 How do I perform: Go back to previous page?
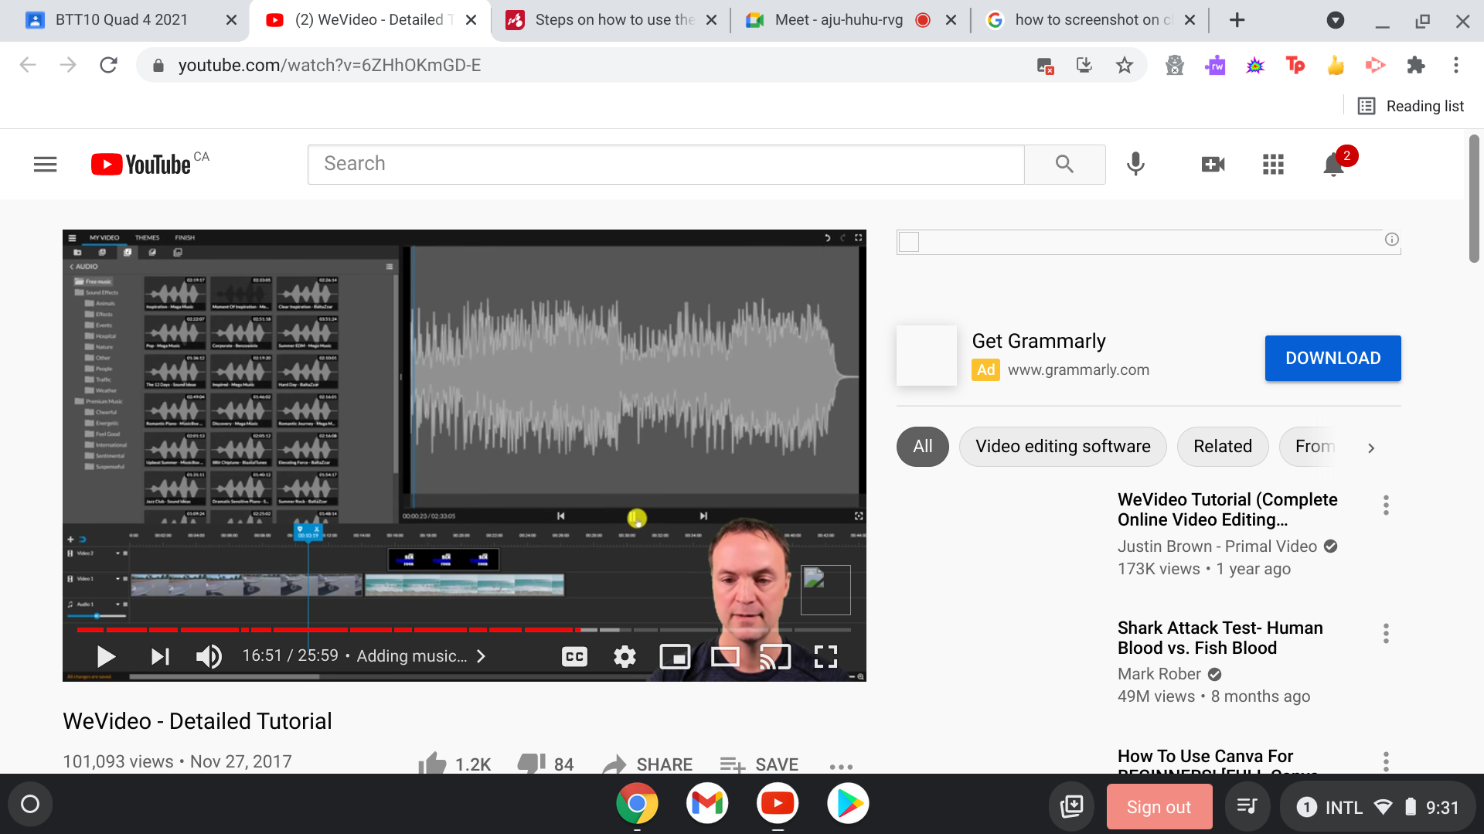coord(28,65)
